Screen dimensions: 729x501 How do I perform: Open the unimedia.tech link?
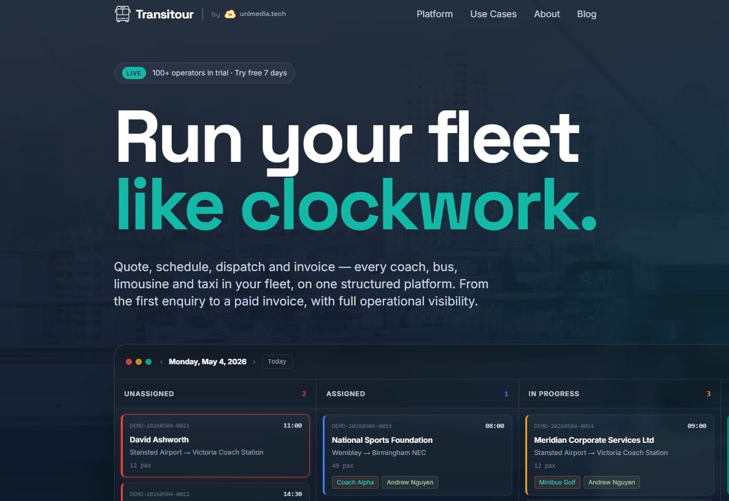tap(263, 14)
